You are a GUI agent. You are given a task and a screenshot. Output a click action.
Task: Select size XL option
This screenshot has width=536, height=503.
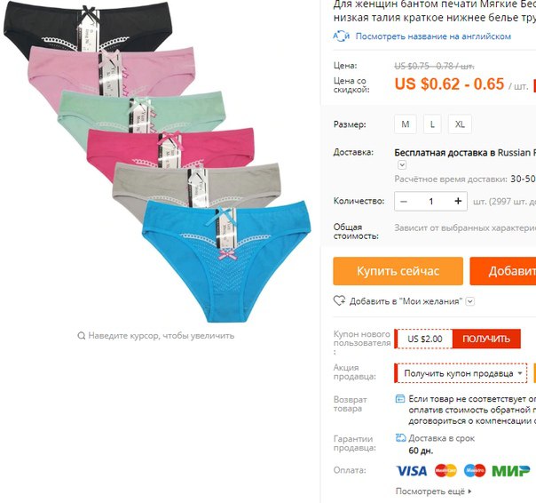click(460, 124)
